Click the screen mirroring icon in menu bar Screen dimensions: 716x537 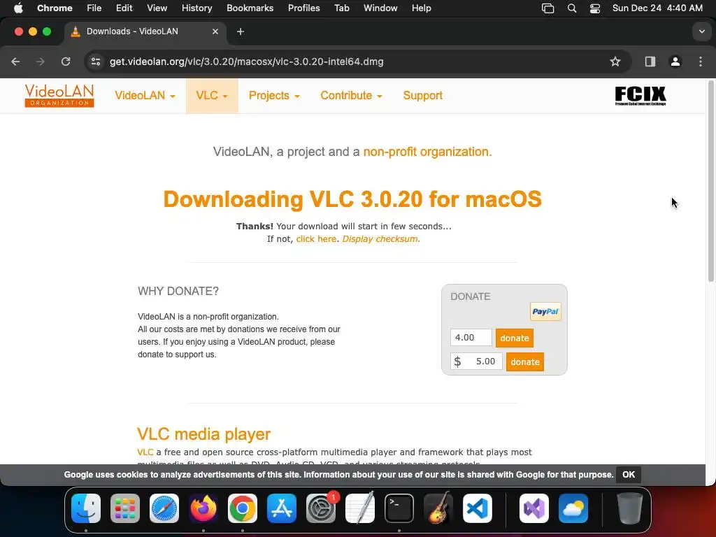coord(547,8)
